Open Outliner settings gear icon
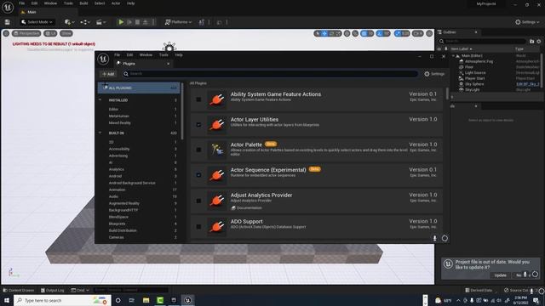Image resolution: width=545 pixels, height=306 pixels. (539, 42)
